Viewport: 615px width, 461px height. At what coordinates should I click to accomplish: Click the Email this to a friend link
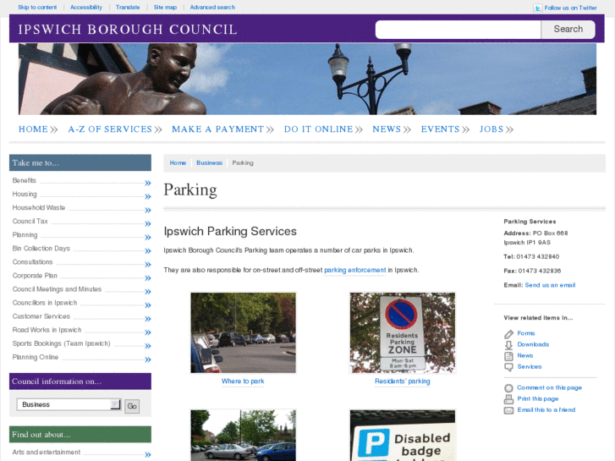546,409
